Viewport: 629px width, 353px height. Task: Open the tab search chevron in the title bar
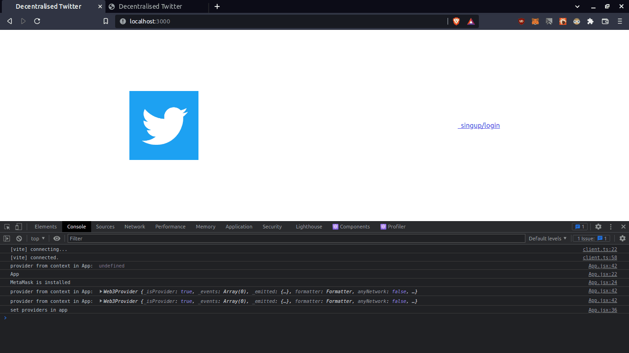click(577, 6)
